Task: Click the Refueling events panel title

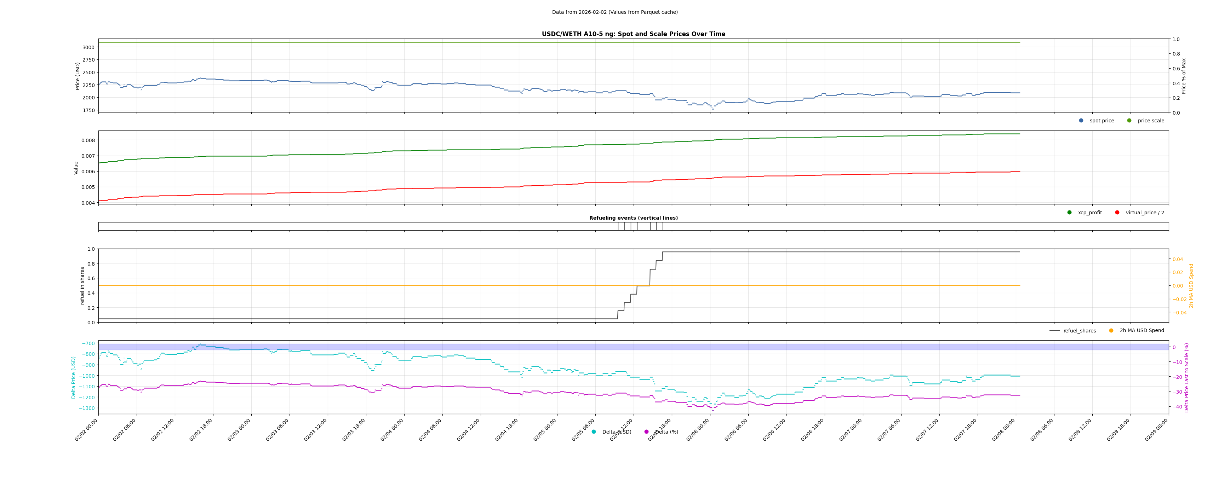Action: coord(633,218)
